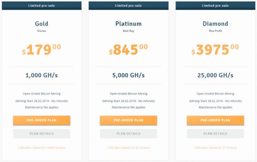Select the Platinum plan title

pyautogui.click(x=128, y=24)
